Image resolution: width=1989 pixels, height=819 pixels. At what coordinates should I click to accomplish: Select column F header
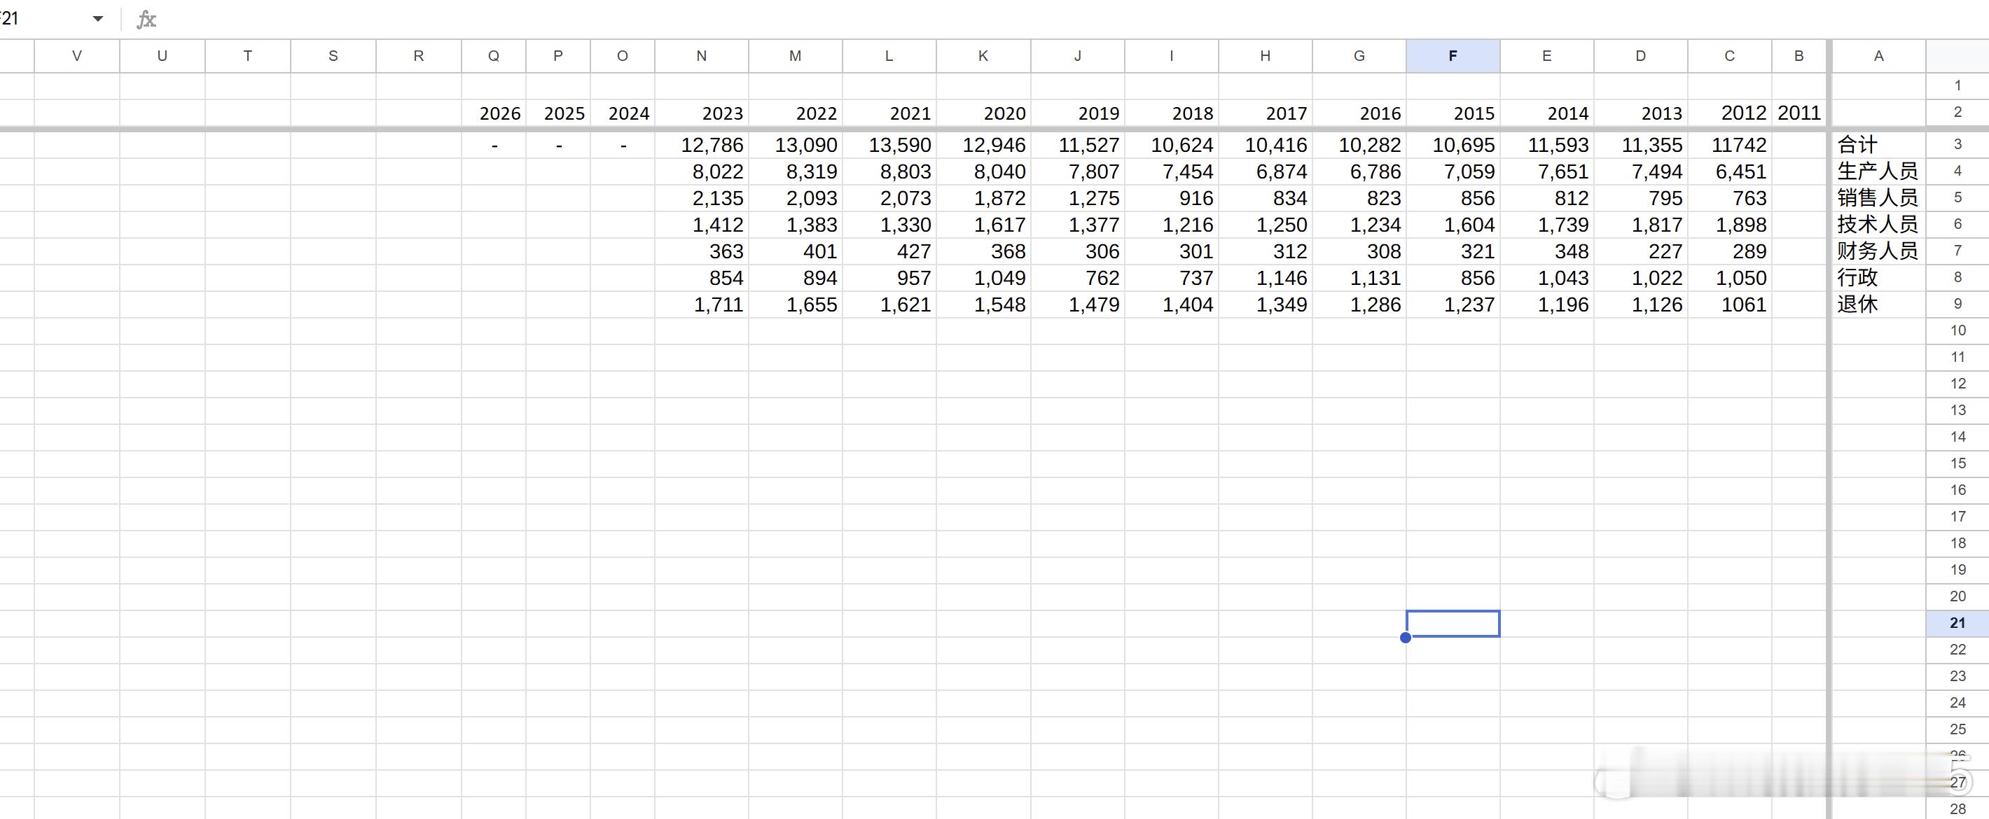(1453, 55)
